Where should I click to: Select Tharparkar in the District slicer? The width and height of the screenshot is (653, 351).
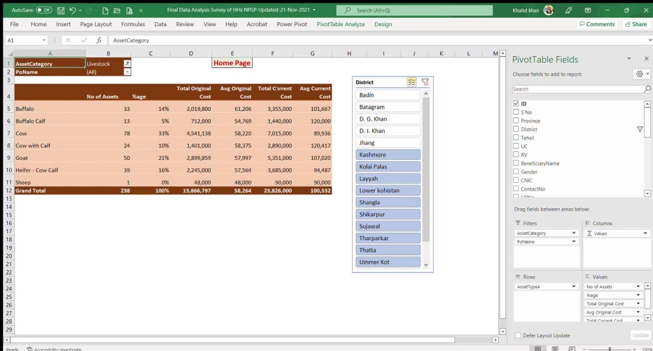388,238
